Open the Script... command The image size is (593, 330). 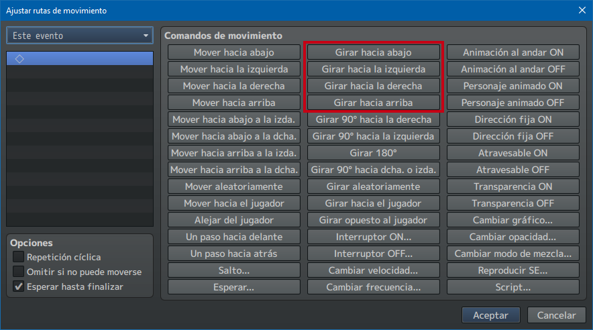pos(513,287)
